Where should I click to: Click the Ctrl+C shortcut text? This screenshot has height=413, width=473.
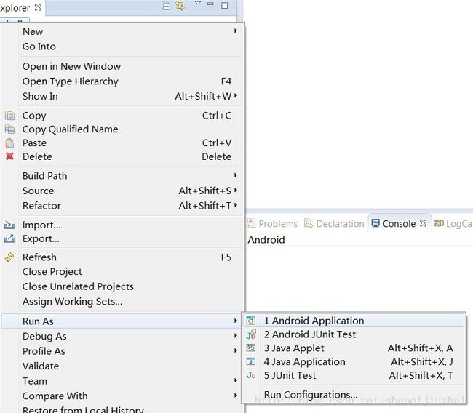pos(217,116)
